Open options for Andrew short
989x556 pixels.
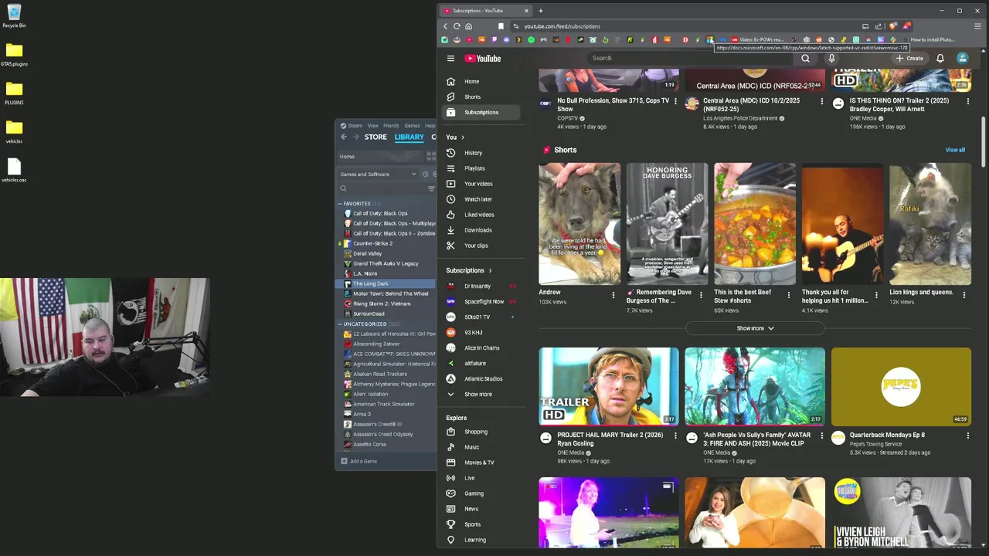(613, 295)
